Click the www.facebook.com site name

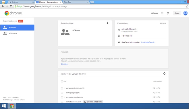[74, 102]
